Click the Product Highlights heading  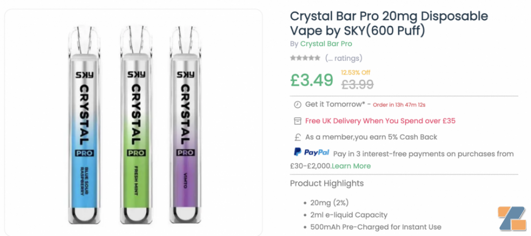[x=327, y=184]
